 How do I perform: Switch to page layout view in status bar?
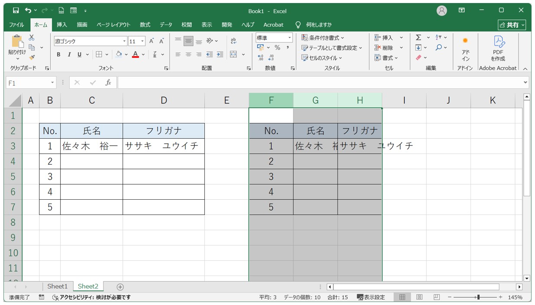pyautogui.click(x=419, y=297)
